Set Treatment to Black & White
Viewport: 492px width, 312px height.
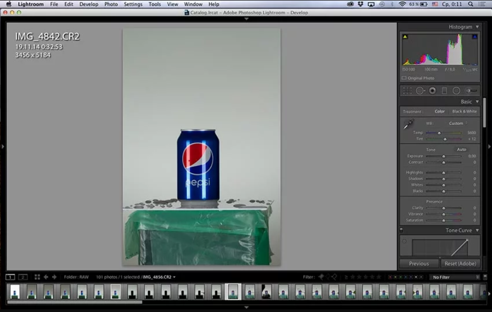click(465, 111)
